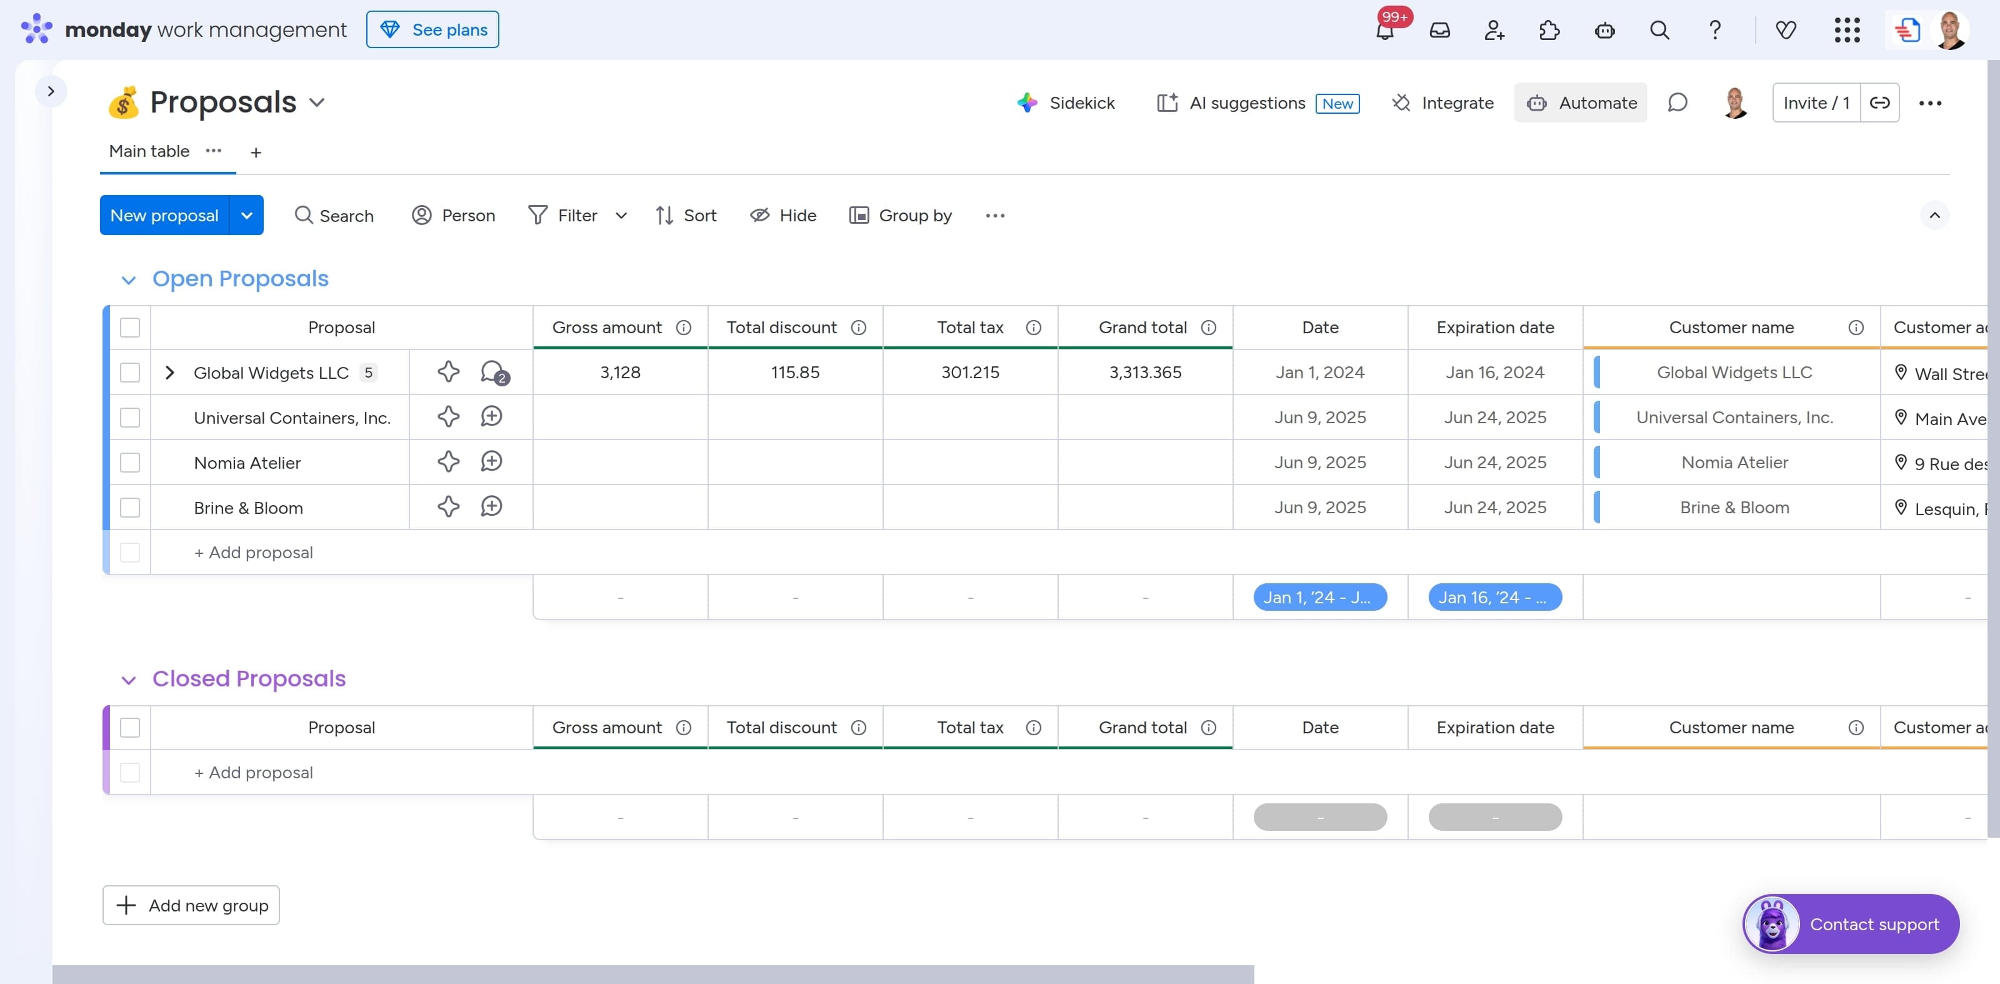Select the Global Widgets LLC row checkbox
The height and width of the screenshot is (984, 2000).
[129, 372]
